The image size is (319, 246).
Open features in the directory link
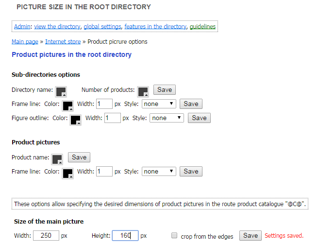coord(155,26)
